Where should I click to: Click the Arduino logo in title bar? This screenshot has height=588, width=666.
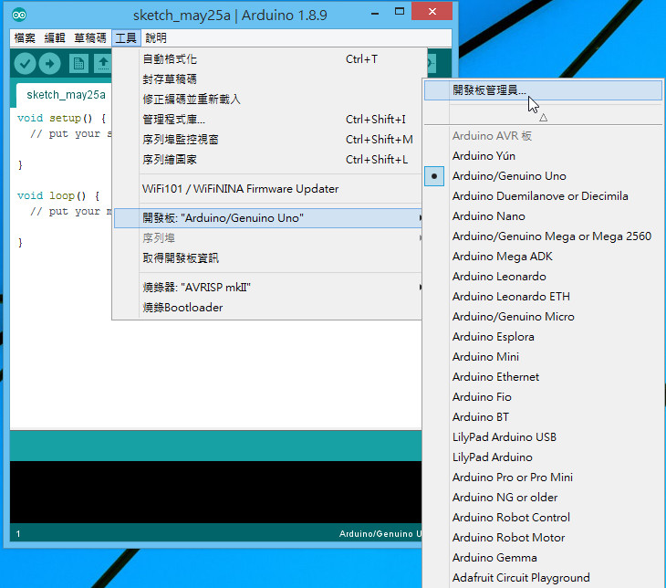point(19,16)
